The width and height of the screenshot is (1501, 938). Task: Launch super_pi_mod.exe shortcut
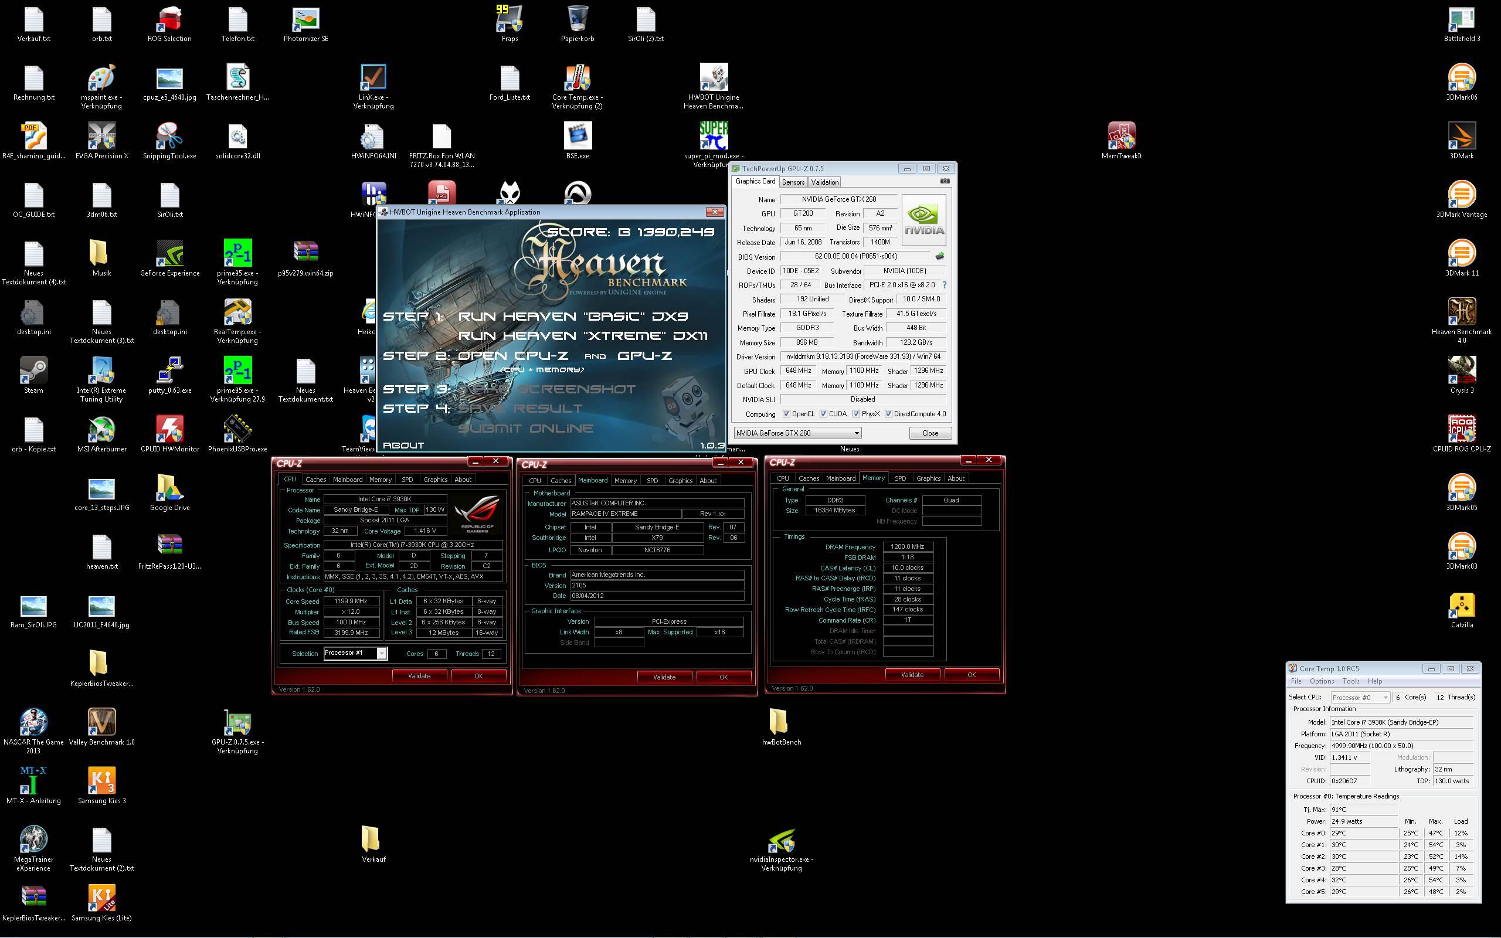click(714, 145)
